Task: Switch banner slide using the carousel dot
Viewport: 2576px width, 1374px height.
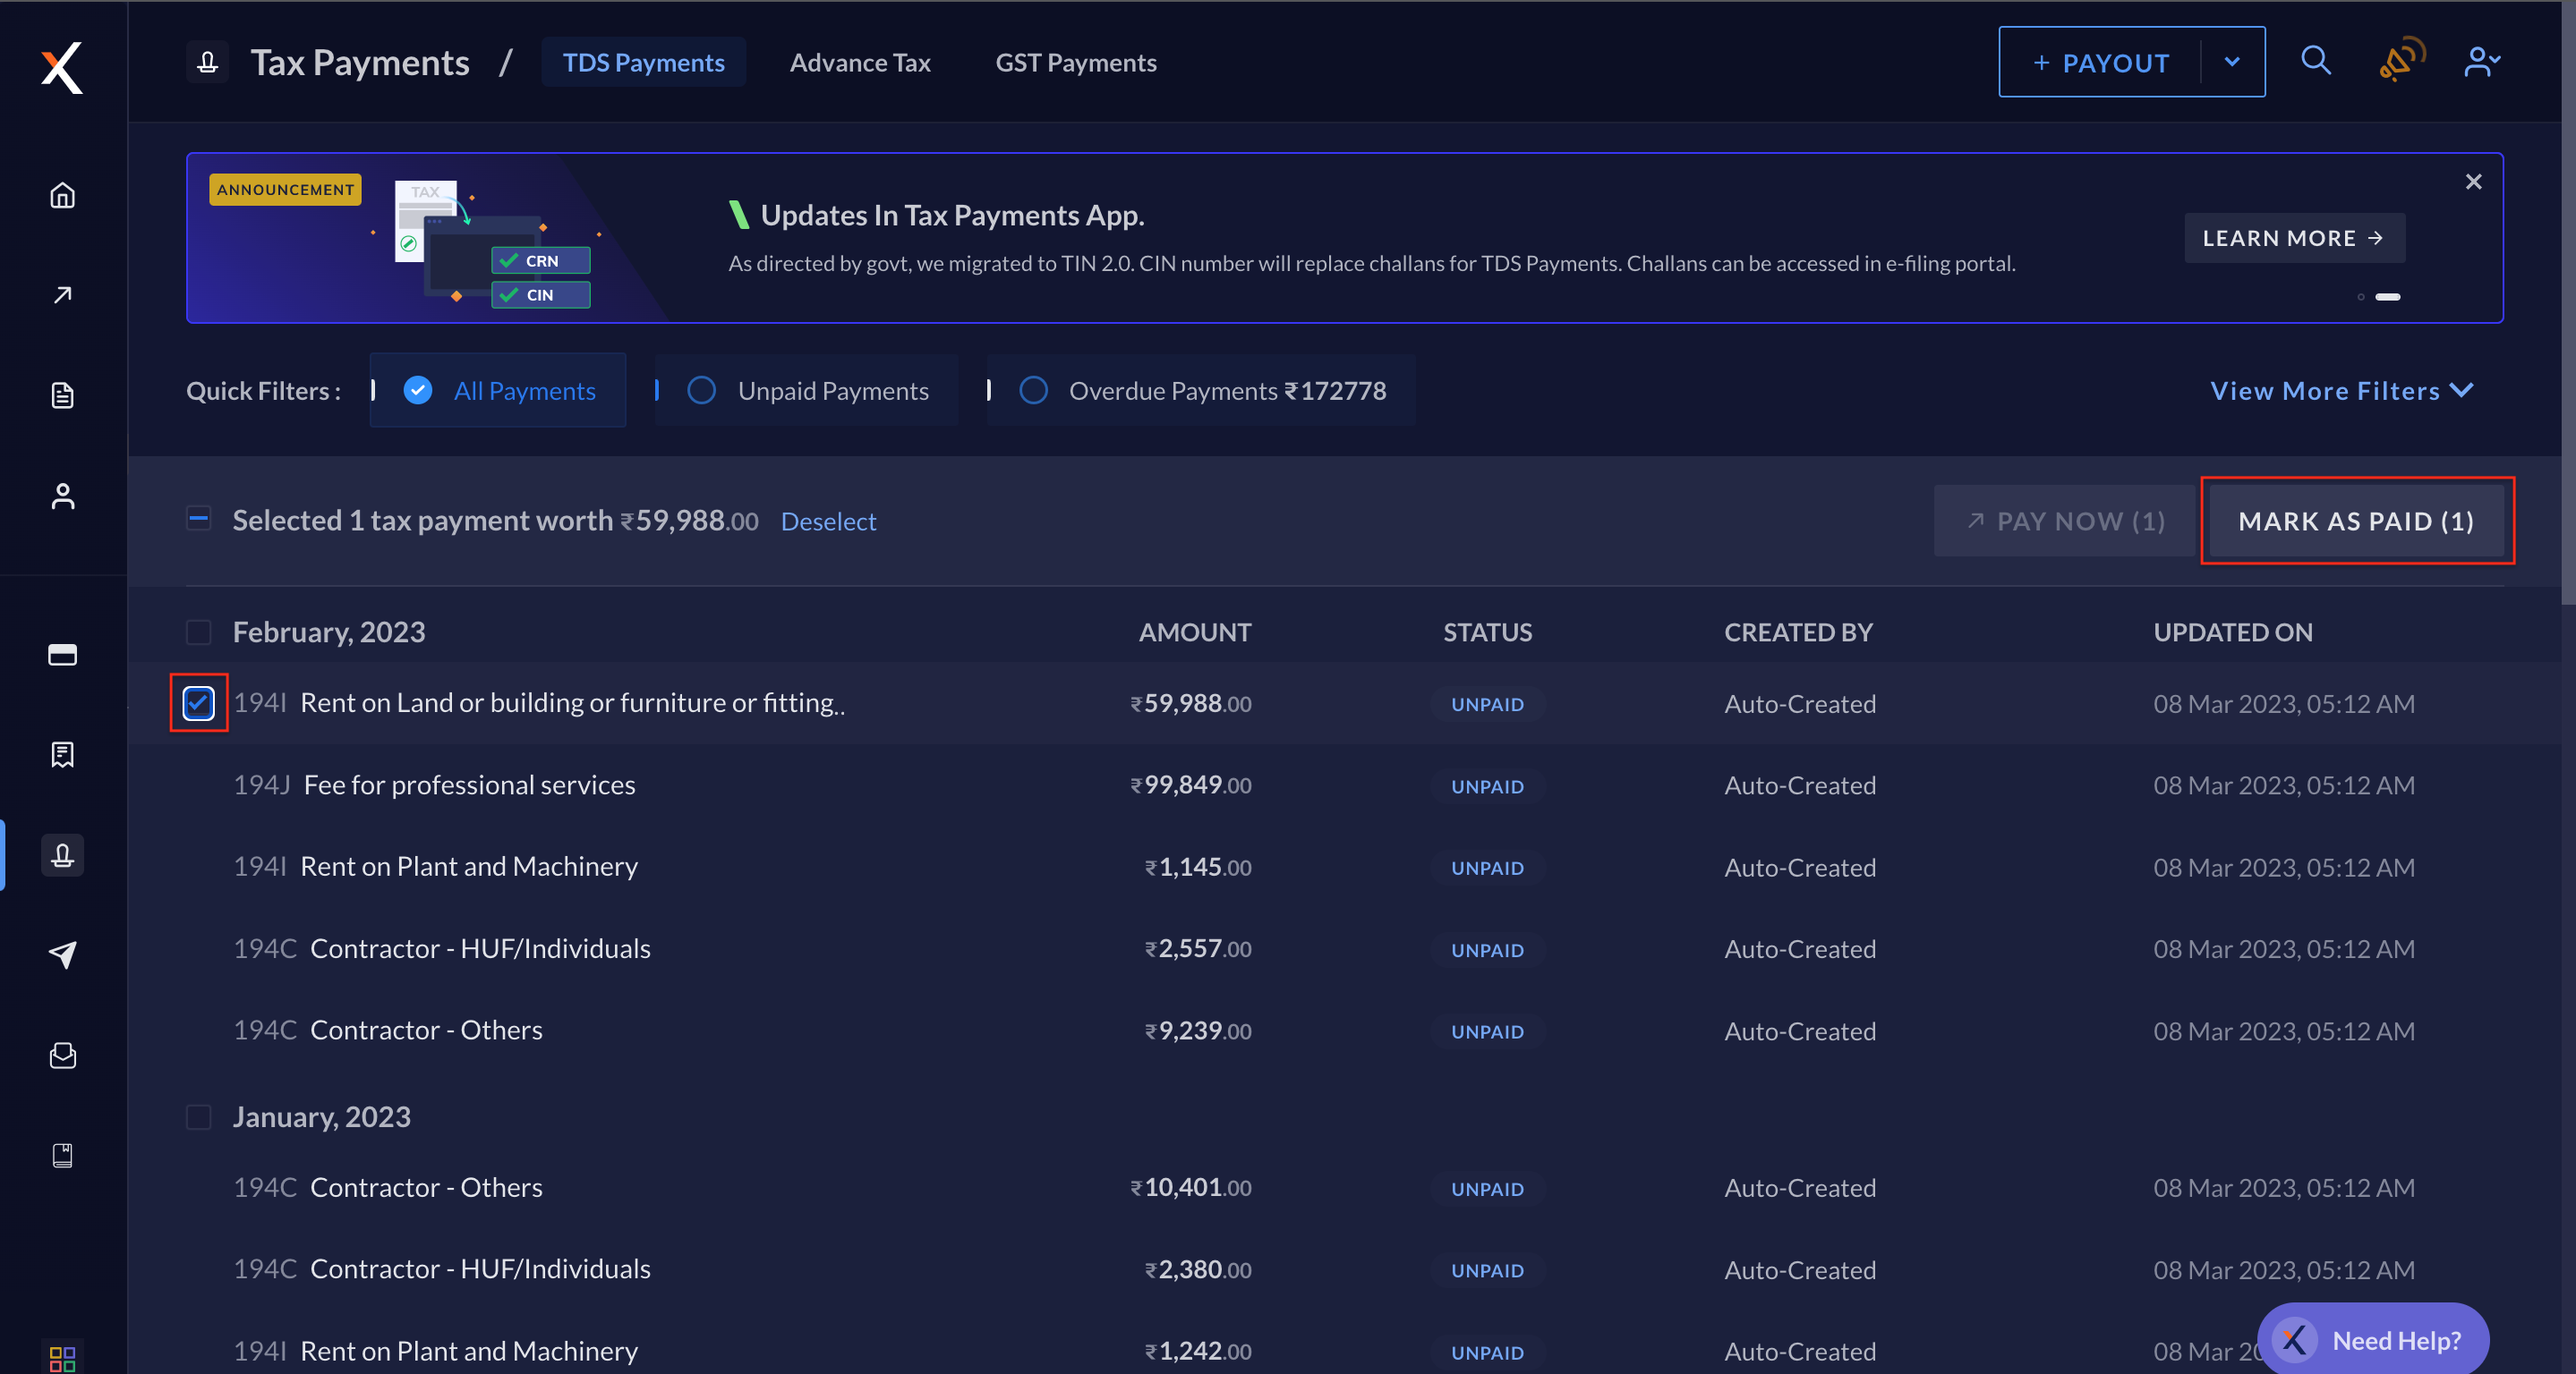Action: click(2361, 297)
